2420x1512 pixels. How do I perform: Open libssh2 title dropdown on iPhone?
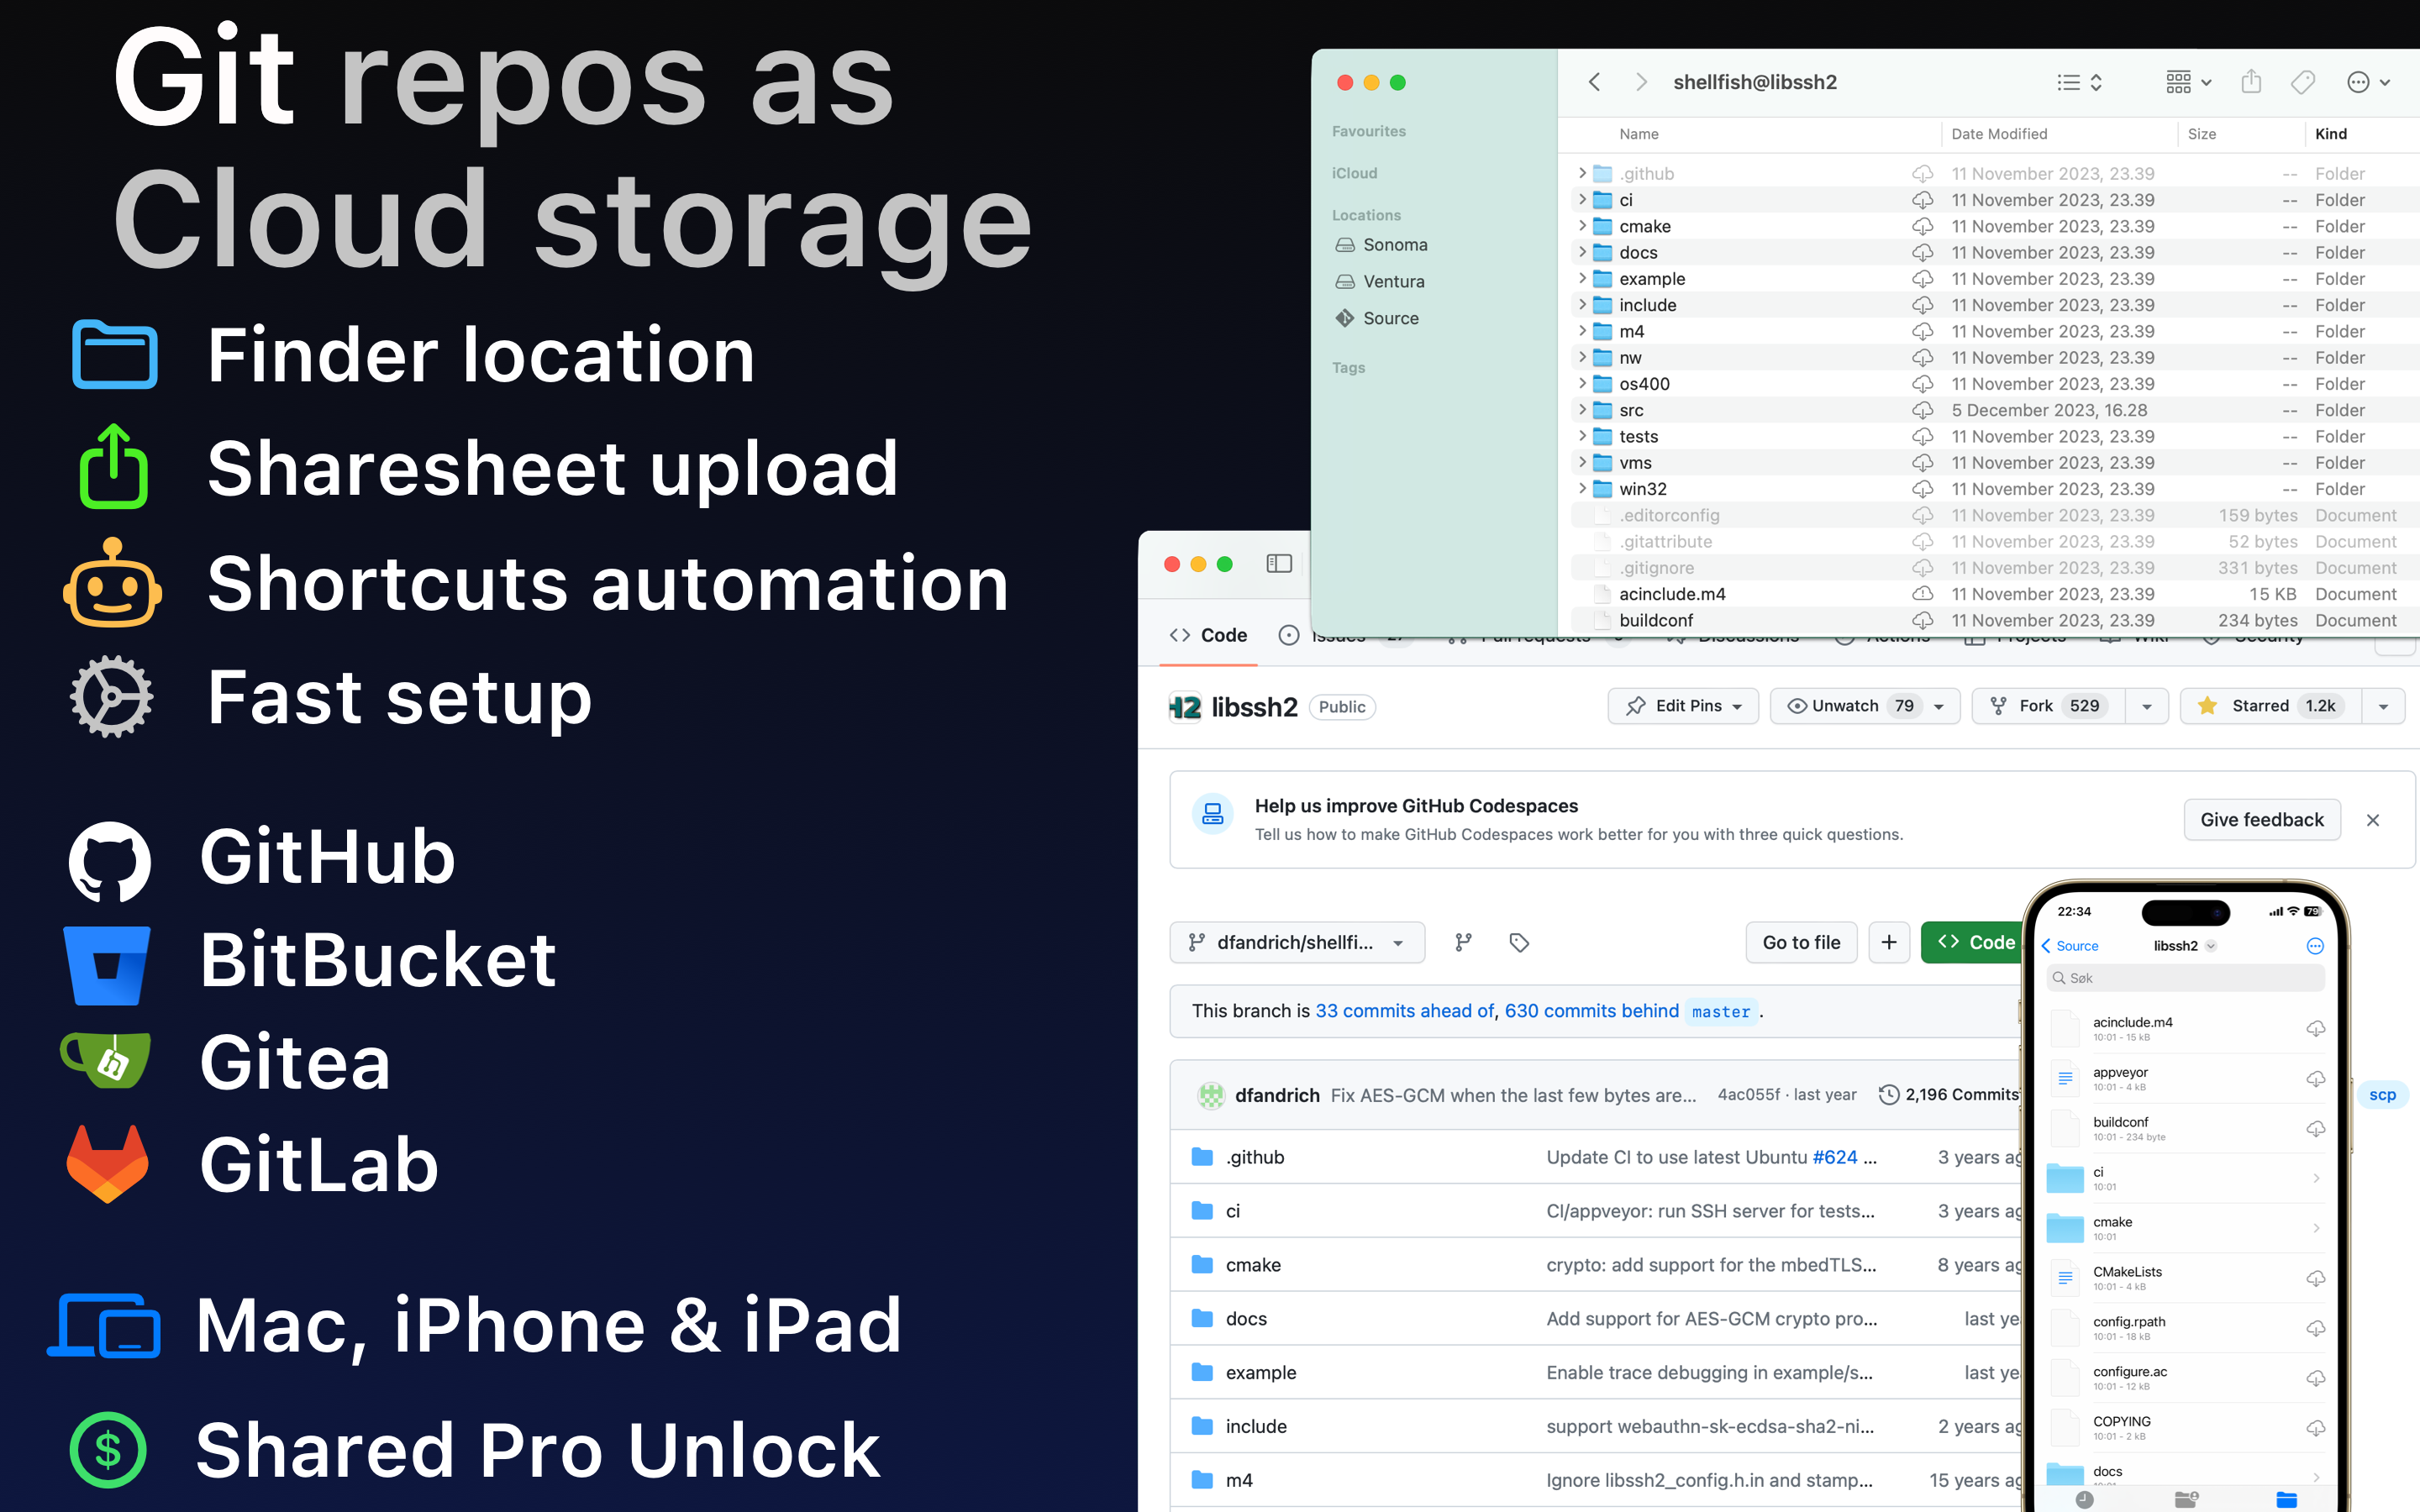[2184, 946]
